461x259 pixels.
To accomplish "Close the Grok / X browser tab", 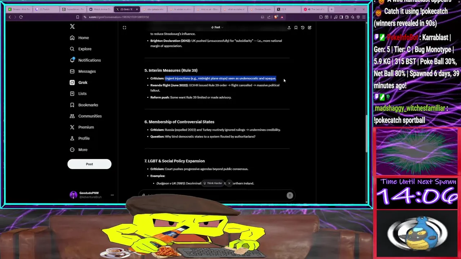I will click(x=137, y=9).
